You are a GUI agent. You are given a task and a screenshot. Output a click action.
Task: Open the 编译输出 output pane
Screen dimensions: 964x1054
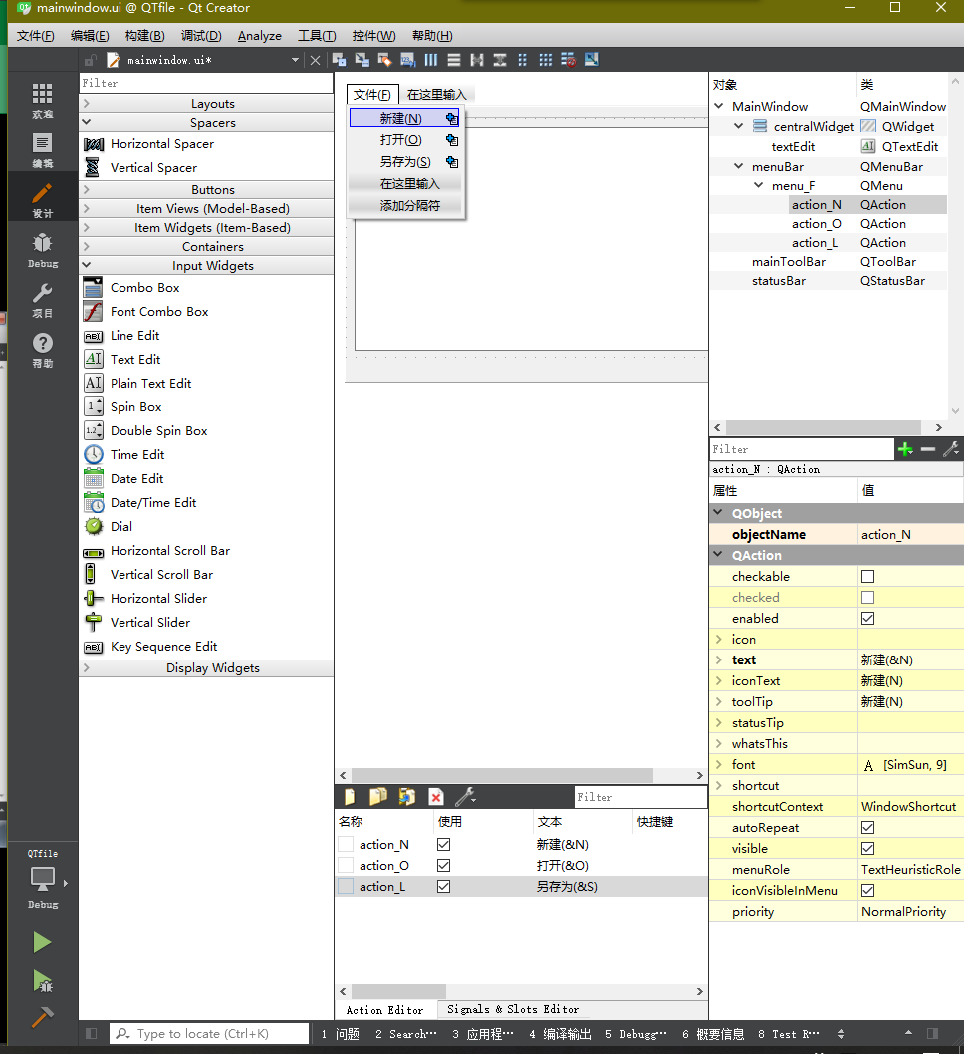pos(561,1034)
